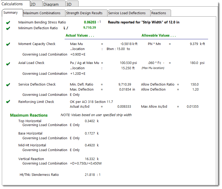Image resolution: width=222 pixels, height=189 pixels.
Task: Click the Maximum Reactions heading
Action: [29, 115]
